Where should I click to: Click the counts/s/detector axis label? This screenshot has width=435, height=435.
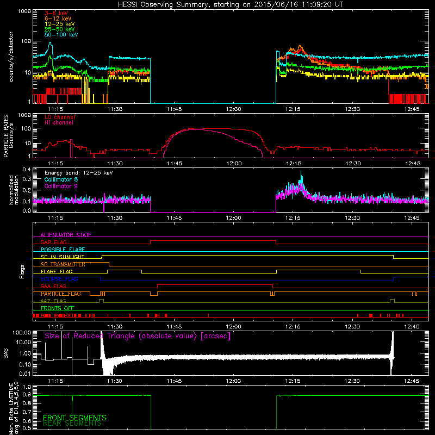(11, 57)
